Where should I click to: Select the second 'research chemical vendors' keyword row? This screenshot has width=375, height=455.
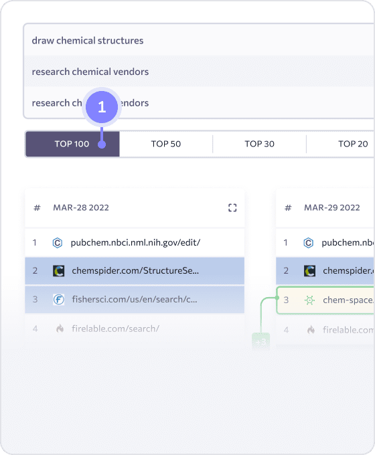click(x=199, y=103)
